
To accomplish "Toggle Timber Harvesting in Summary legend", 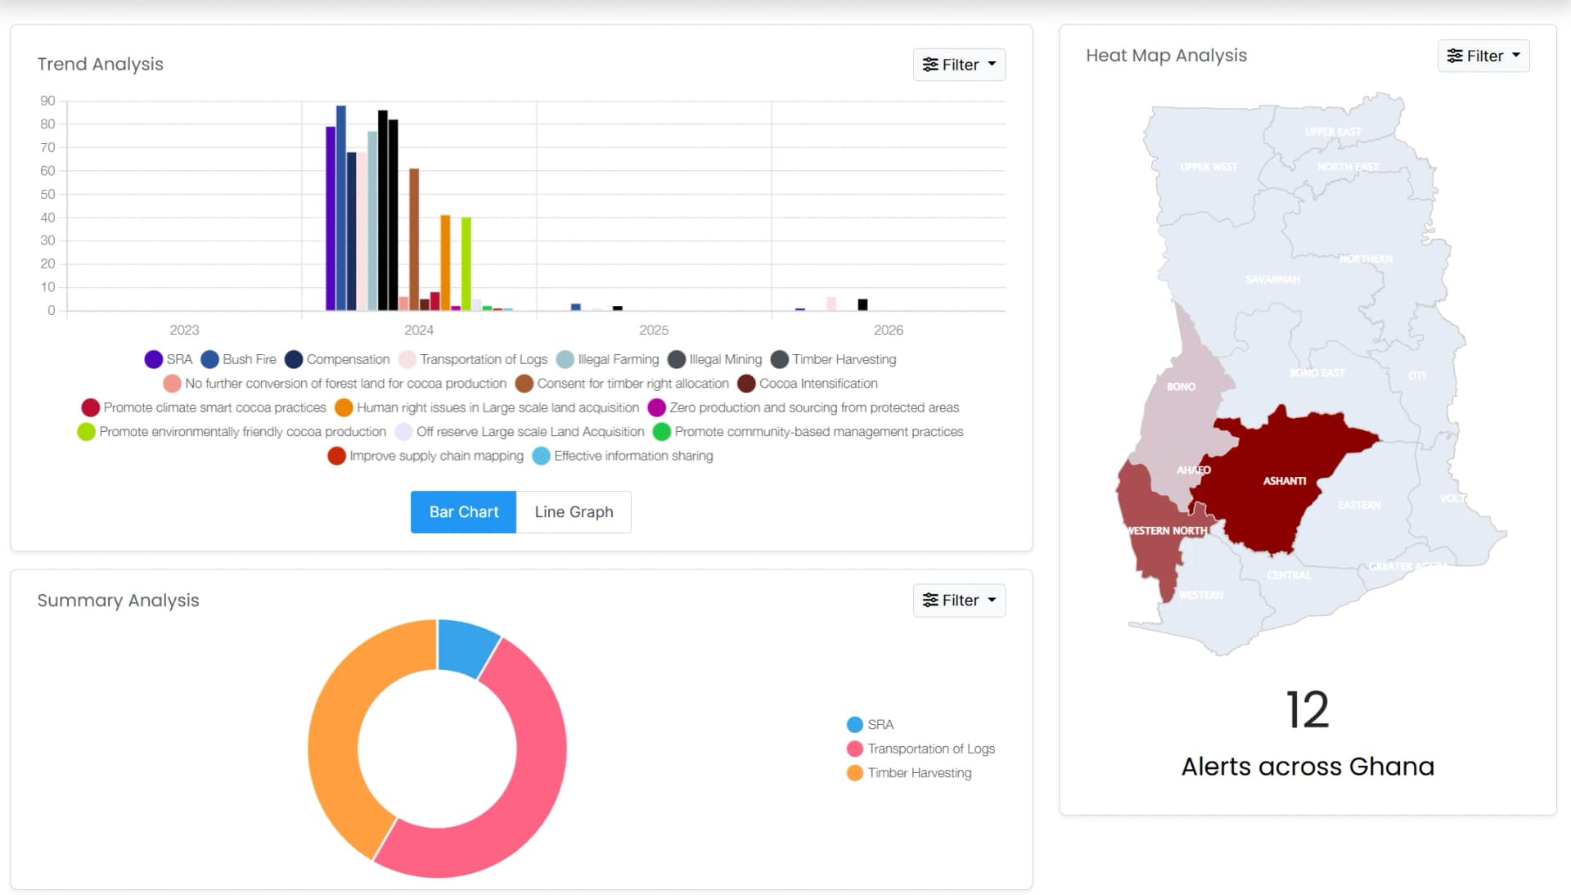I will [909, 773].
